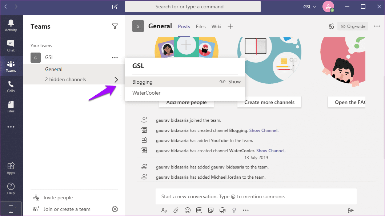Open more apps ellipsis in sidebar
385x216 pixels.
pyautogui.click(x=11, y=127)
